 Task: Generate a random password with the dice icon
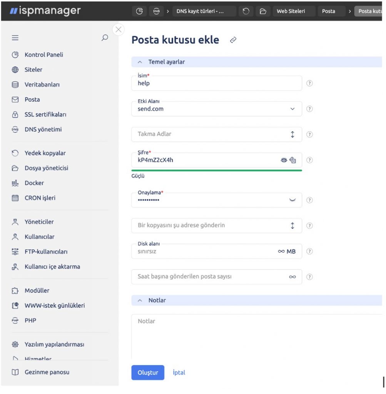[x=292, y=160]
